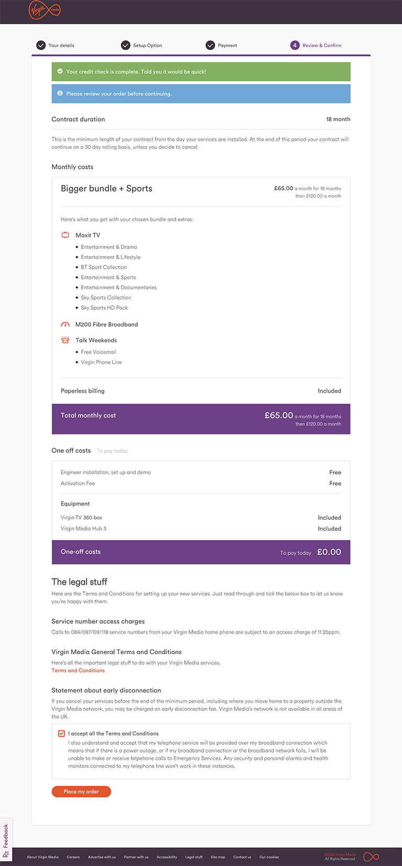402x866 pixels.
Task: Open the About Virgin Media footer link
Action: 43,857
